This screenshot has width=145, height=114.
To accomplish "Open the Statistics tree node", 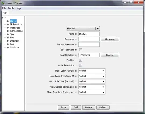I will tap(15, 48).
